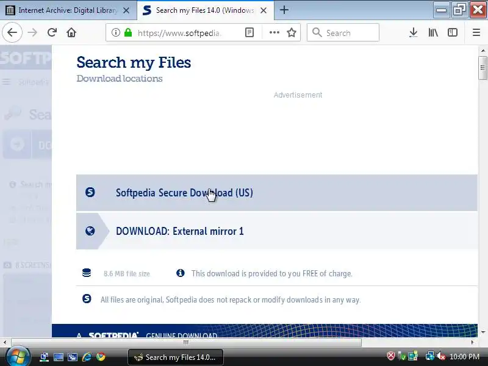Click the database icon beside file size
This screenshot has width=488, height=366.
pyautogui.click(x=87, y=273)
